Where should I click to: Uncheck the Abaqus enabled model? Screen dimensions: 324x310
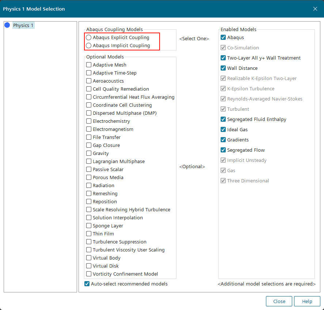click(223, 37)
